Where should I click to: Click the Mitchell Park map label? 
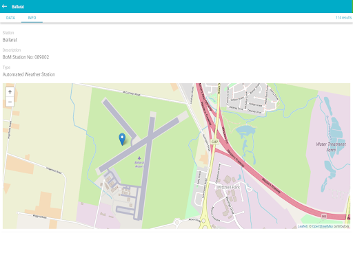(x=228, y=187)
